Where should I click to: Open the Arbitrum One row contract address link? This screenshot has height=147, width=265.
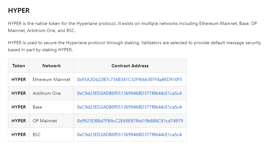[x=129, y=93]
